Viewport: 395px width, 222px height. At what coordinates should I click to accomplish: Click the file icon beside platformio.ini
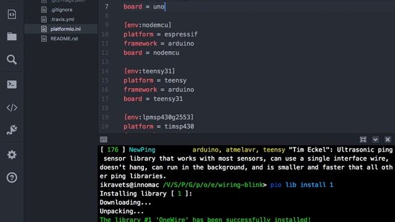(44, 29)
